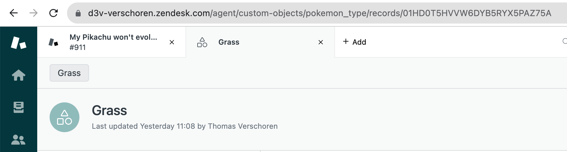Click the Last updated timestamp text
Screen dimensions: 567x152
click(x=185, y=126)
